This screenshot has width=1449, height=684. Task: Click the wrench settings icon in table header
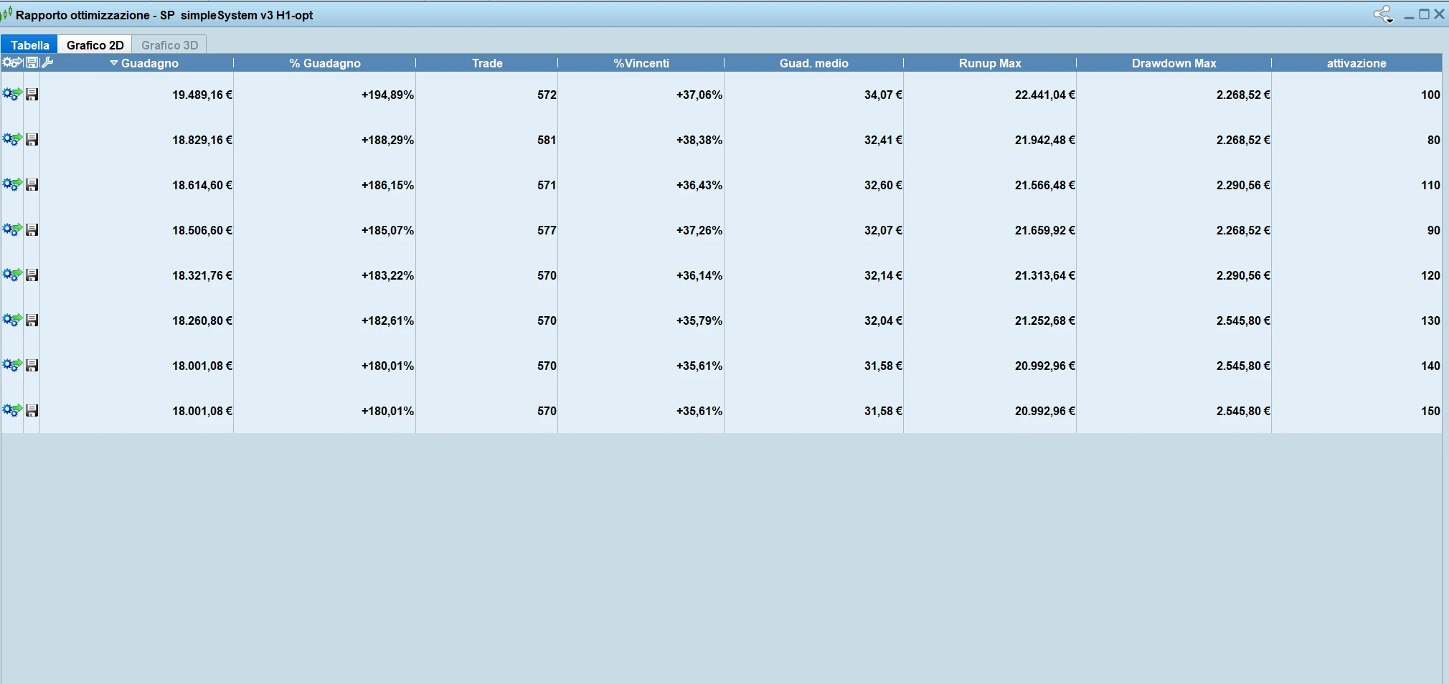[48, 62]
